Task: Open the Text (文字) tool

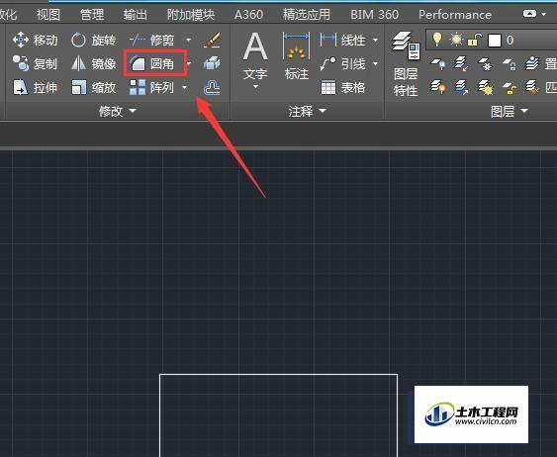Action: [x=255, y=55]
